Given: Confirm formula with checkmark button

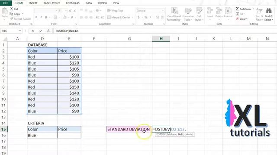Looking at the screenshot, I should (x=41, y=31).
